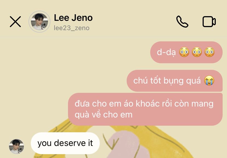Tap the Lee Jeno display name
The height and width of the screenshot is (158, 227).
73,18
